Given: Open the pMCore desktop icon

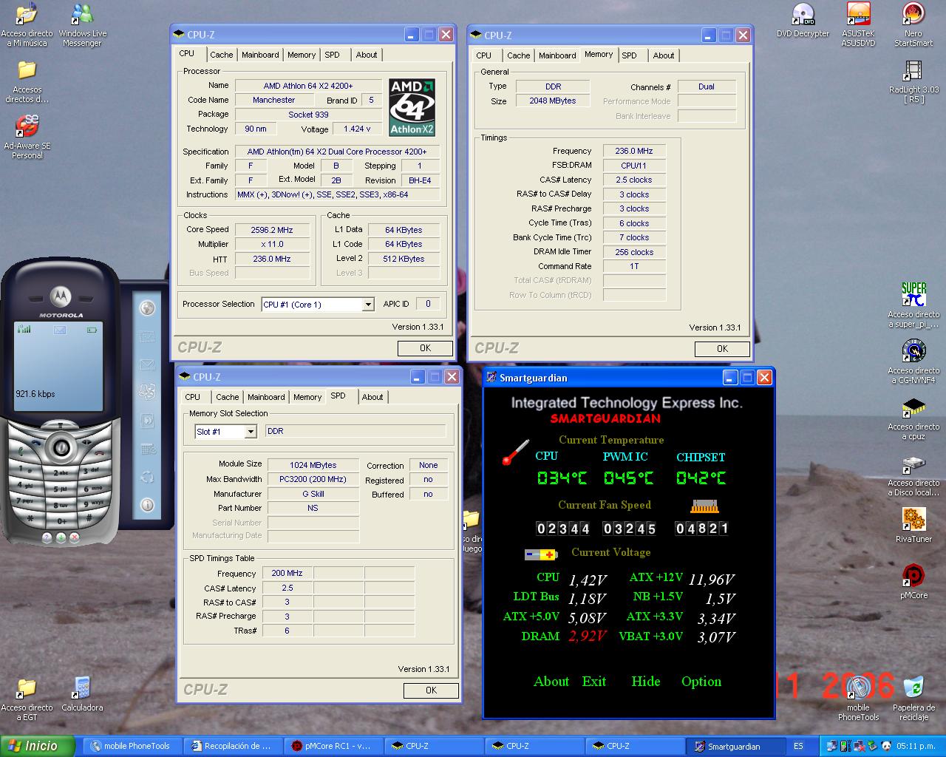Looking at the screenshot, I should [x=913, y=576].
